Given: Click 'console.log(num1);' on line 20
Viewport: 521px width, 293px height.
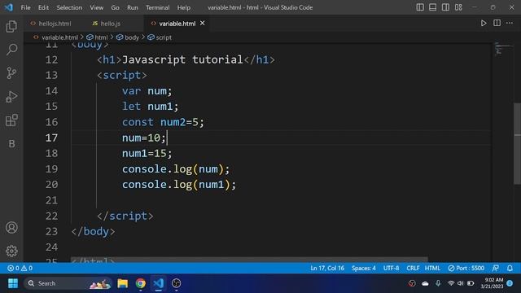Looking at the screenshot, I should 179,185.
